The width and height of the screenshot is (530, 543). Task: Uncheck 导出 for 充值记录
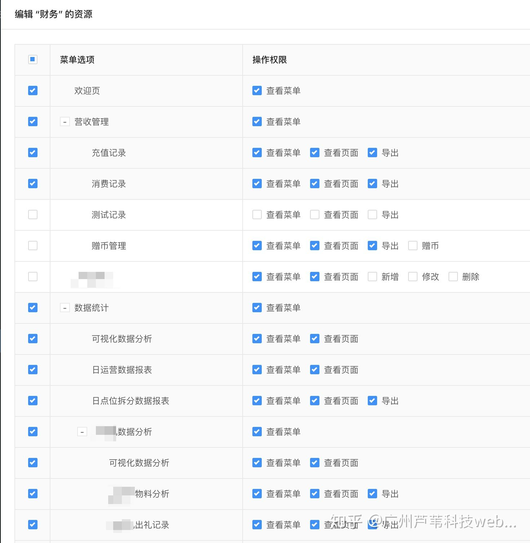(x=372, y=153)
